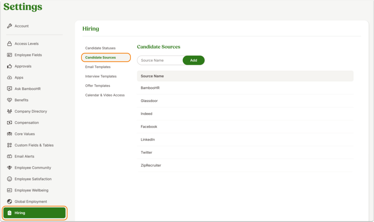
Task: Click the Benefits heart icon
Action: [9, 100]
